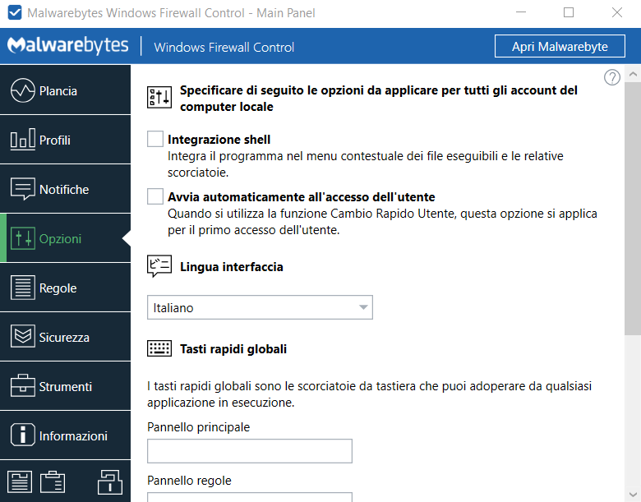641x502 pixels.
Task: Focus the Pannello regole hotkey field
Action: pyautogui.click(x=249, y=497)
